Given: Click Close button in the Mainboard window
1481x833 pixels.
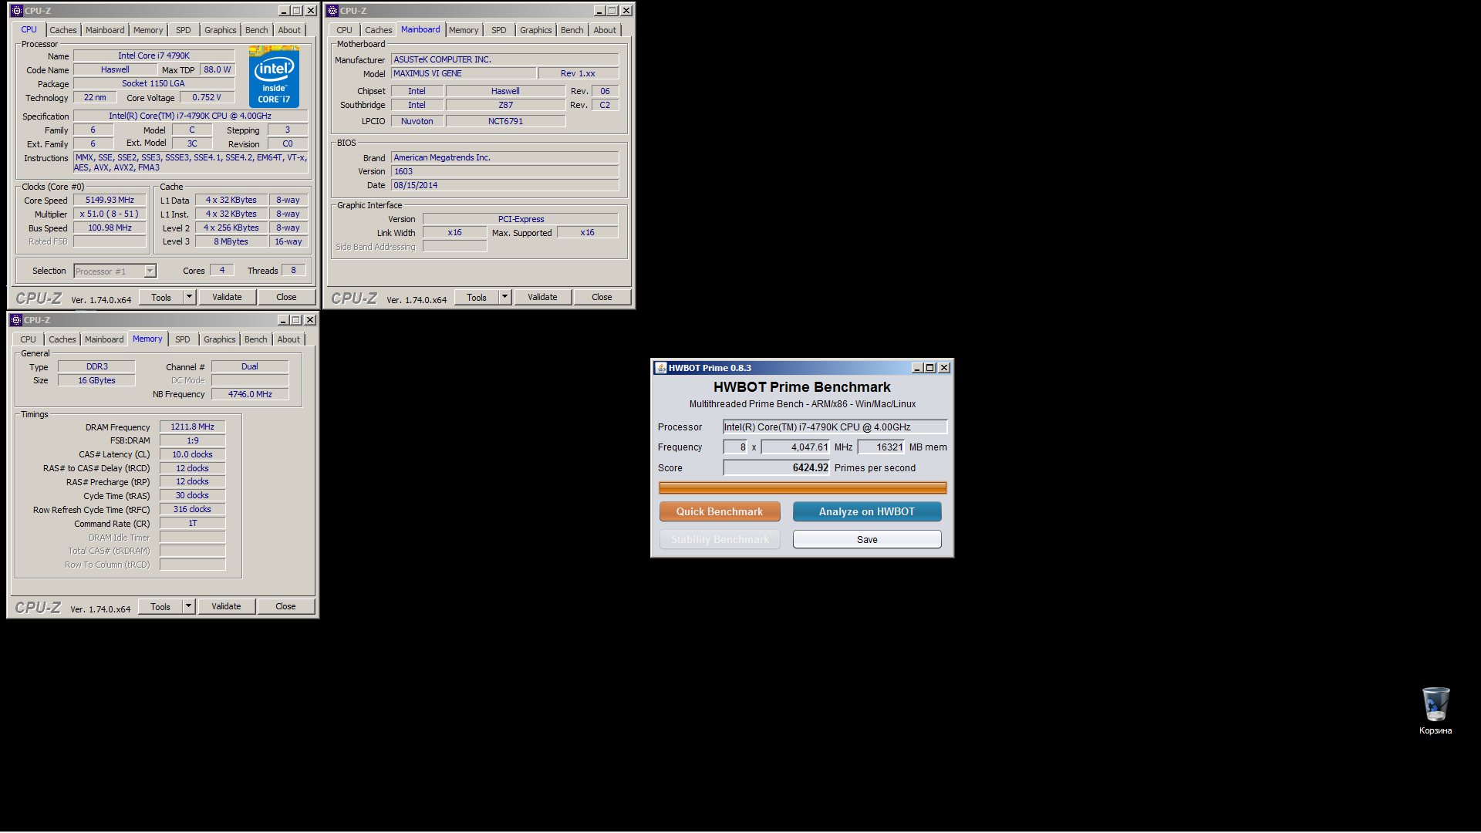Looking at the screenshot, I should (x=602, y=297).
